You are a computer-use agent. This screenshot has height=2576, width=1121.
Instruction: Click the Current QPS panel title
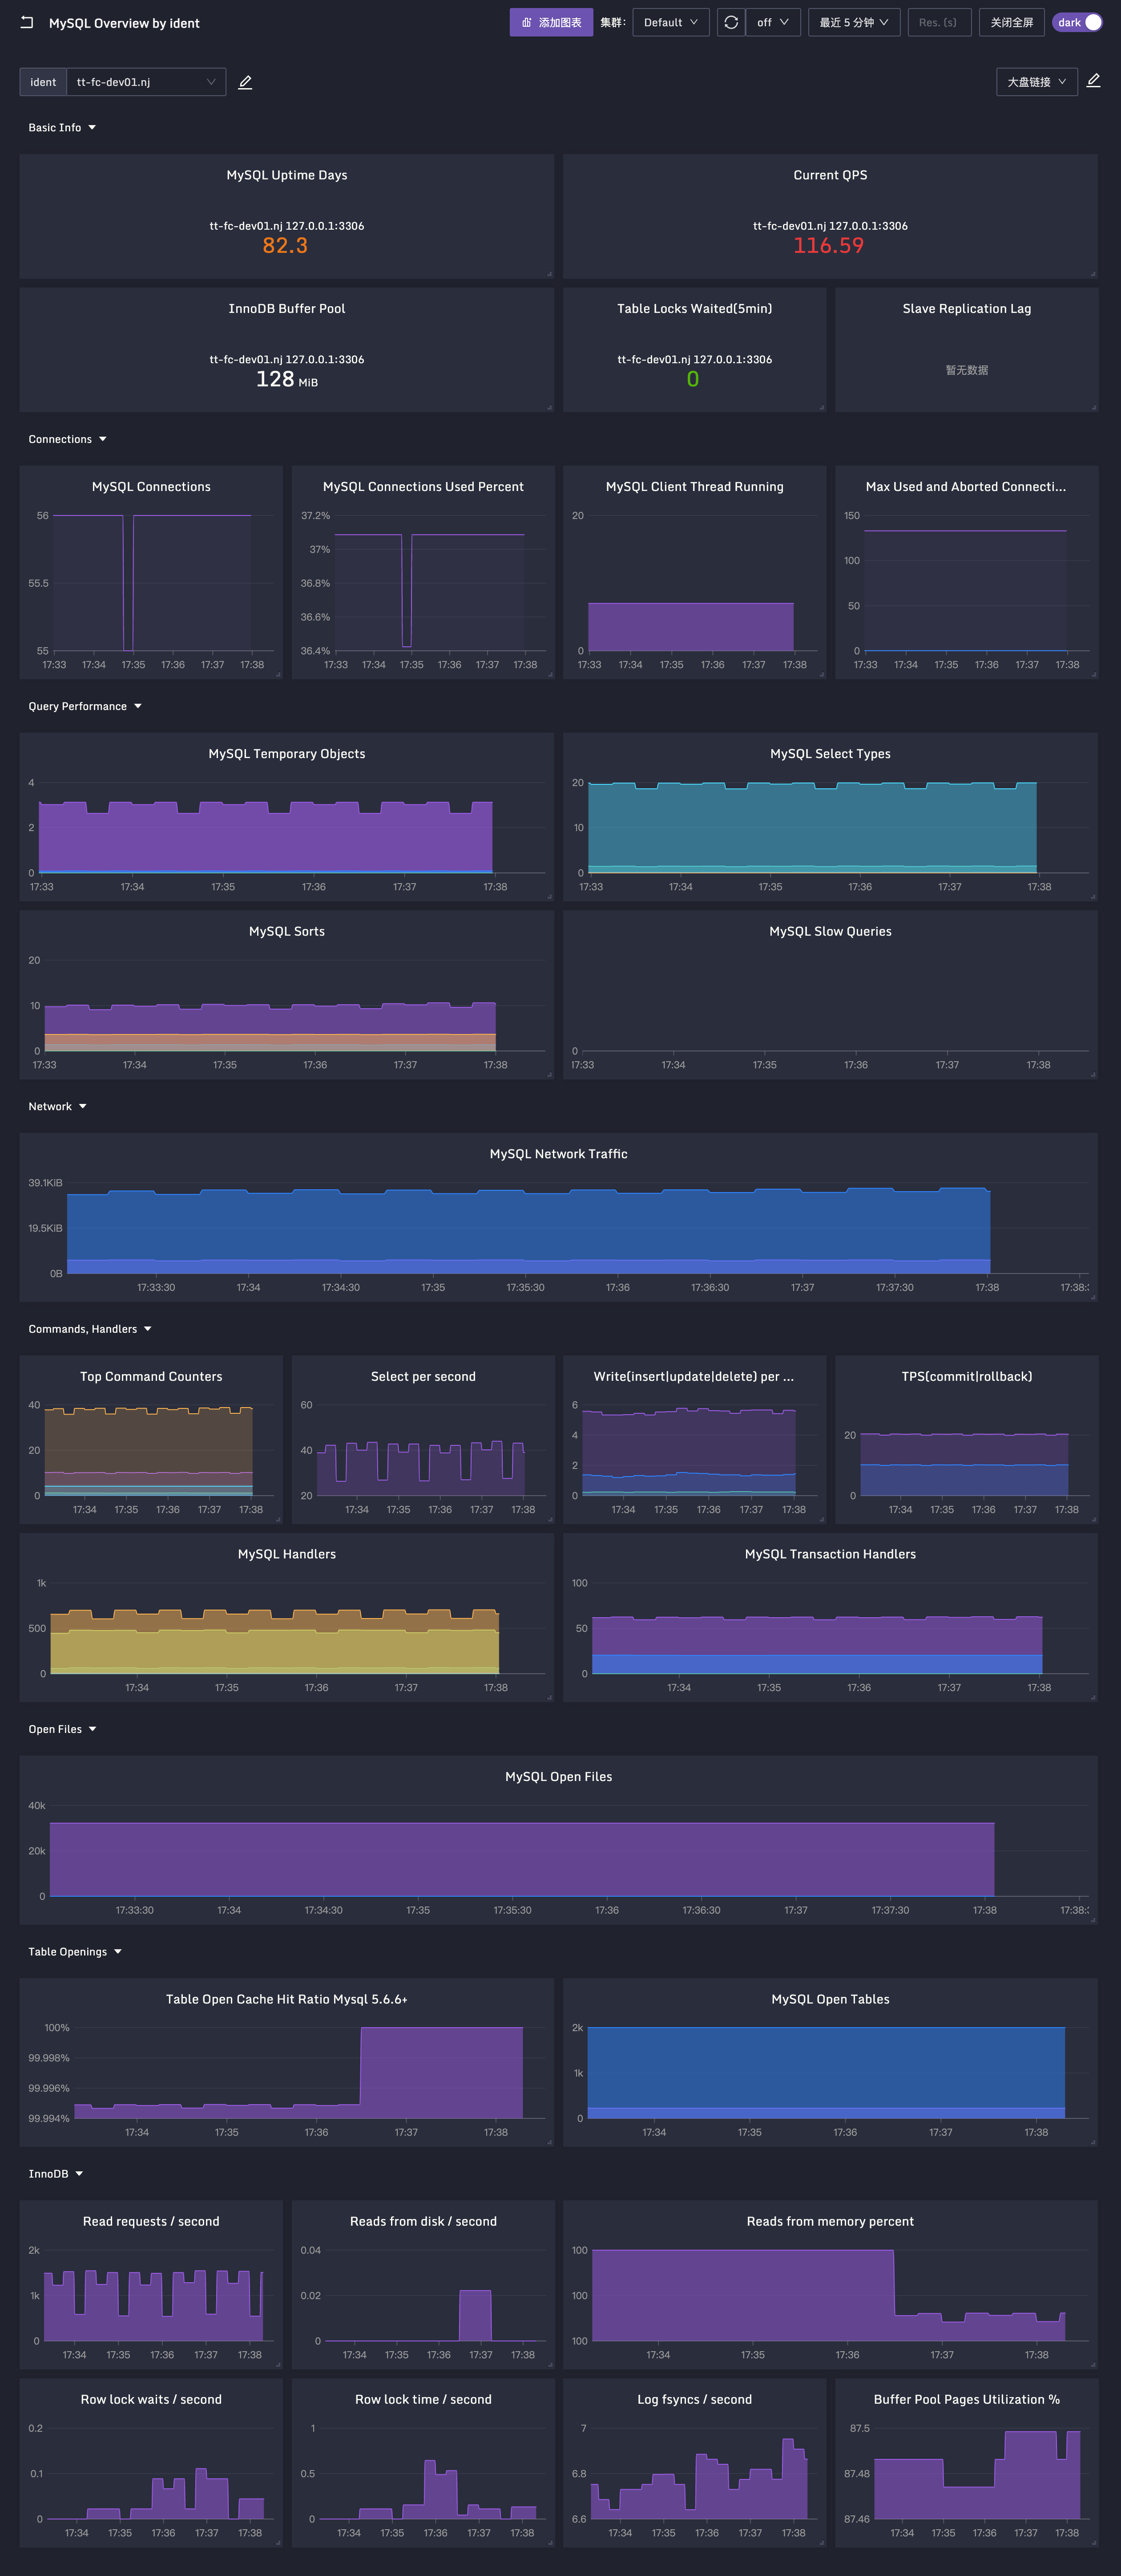[x=830, y=175]
